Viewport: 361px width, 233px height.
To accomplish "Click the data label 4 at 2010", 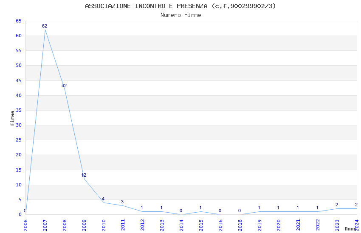I will 103,199.
